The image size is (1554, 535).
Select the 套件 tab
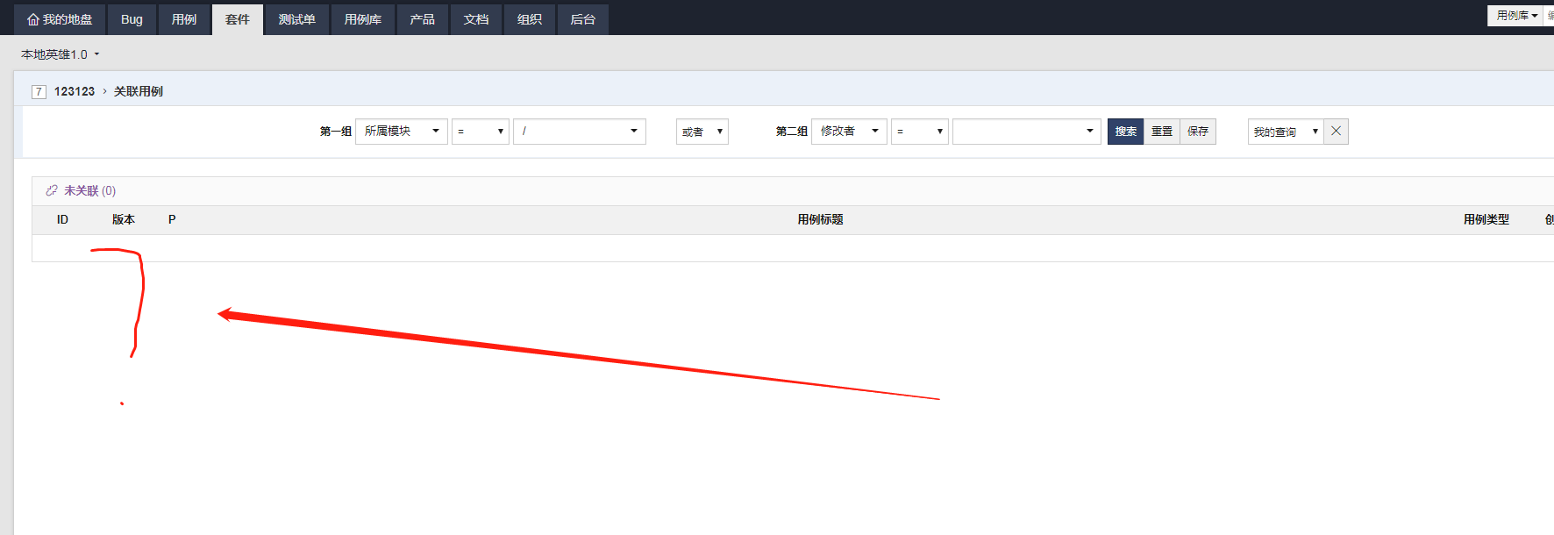tap(238, 19)
